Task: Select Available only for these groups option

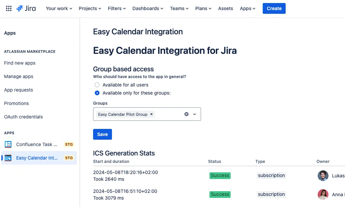Action: (97, 93)
